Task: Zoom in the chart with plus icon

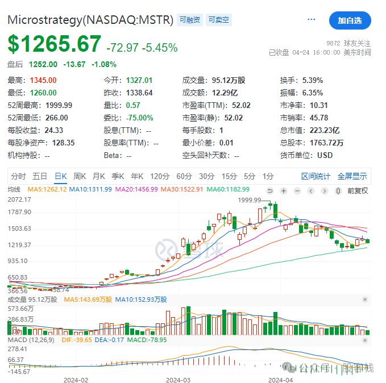Action: click(284, 191)
